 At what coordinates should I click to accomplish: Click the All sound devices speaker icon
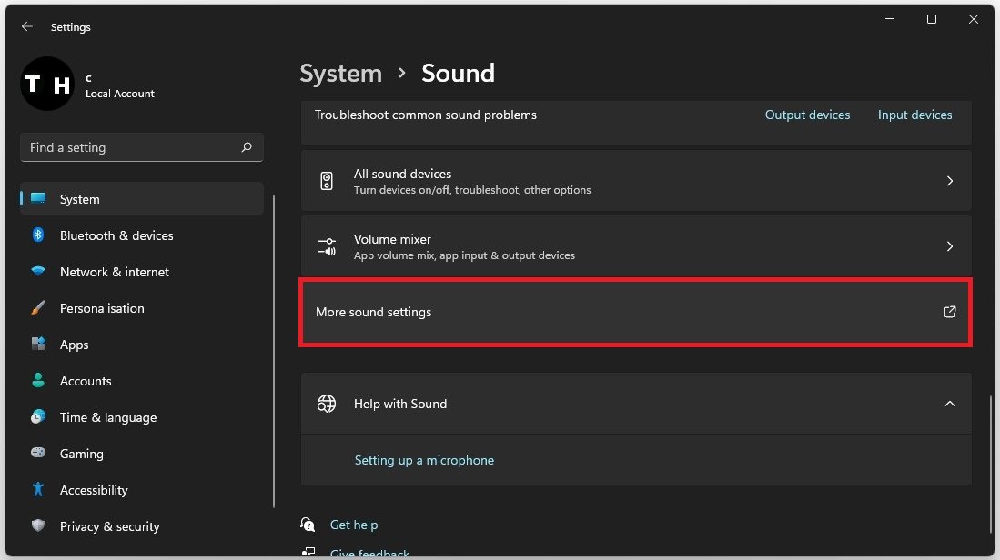coord(327,181)
